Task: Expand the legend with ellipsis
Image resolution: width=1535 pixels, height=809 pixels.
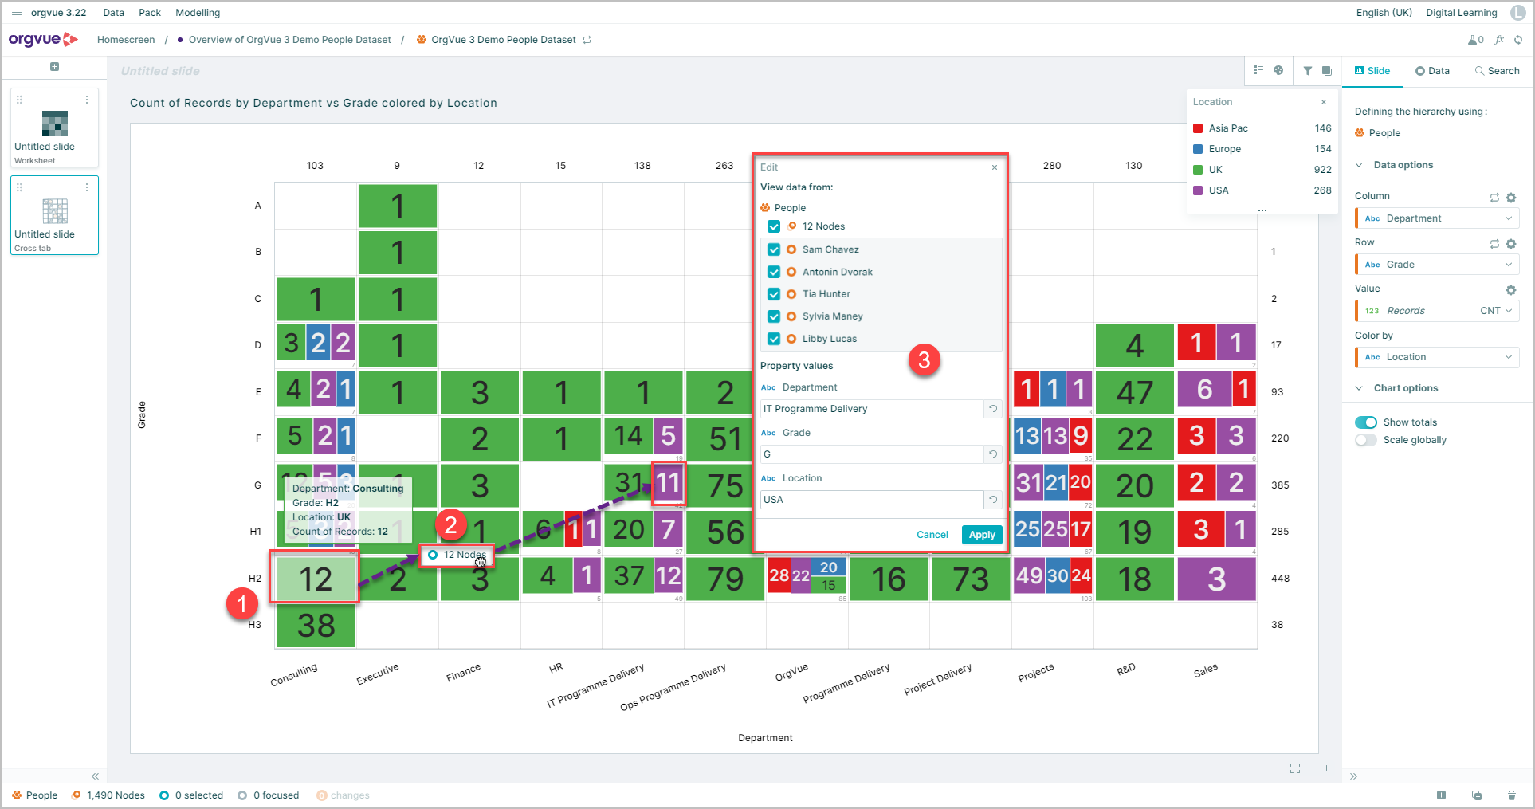Action: click(1262, 210)
